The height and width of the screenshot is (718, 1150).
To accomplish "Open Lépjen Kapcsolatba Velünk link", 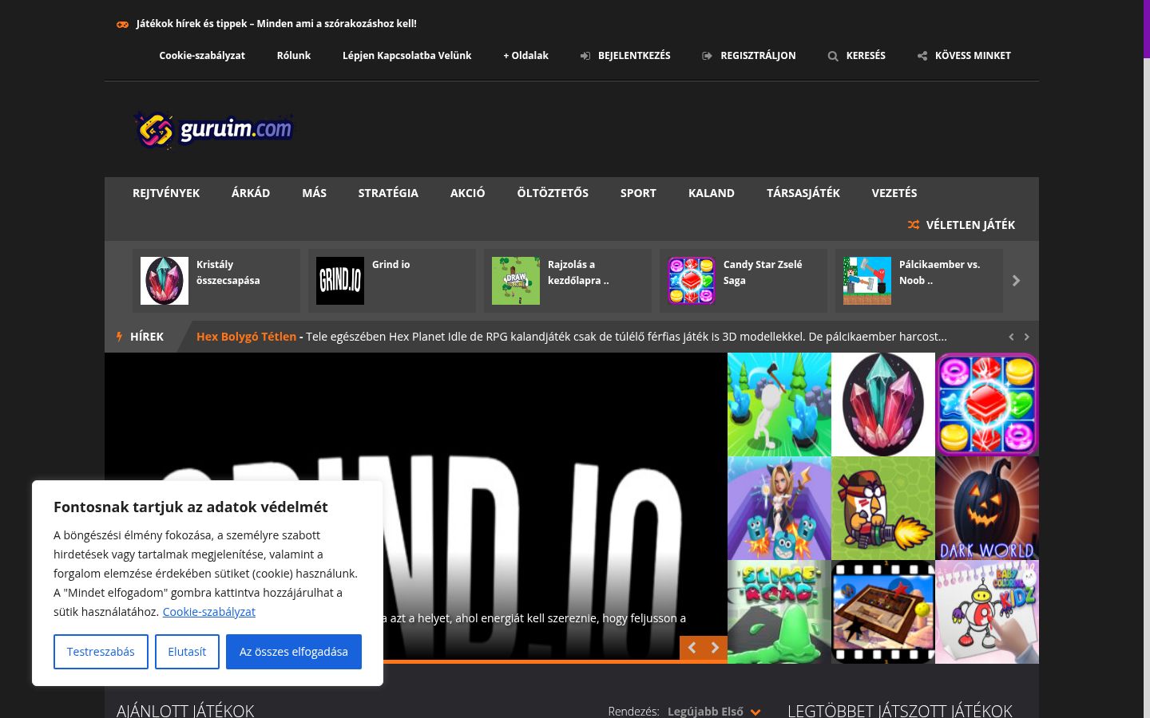I will pyautogui.click(x=407, y=56).
